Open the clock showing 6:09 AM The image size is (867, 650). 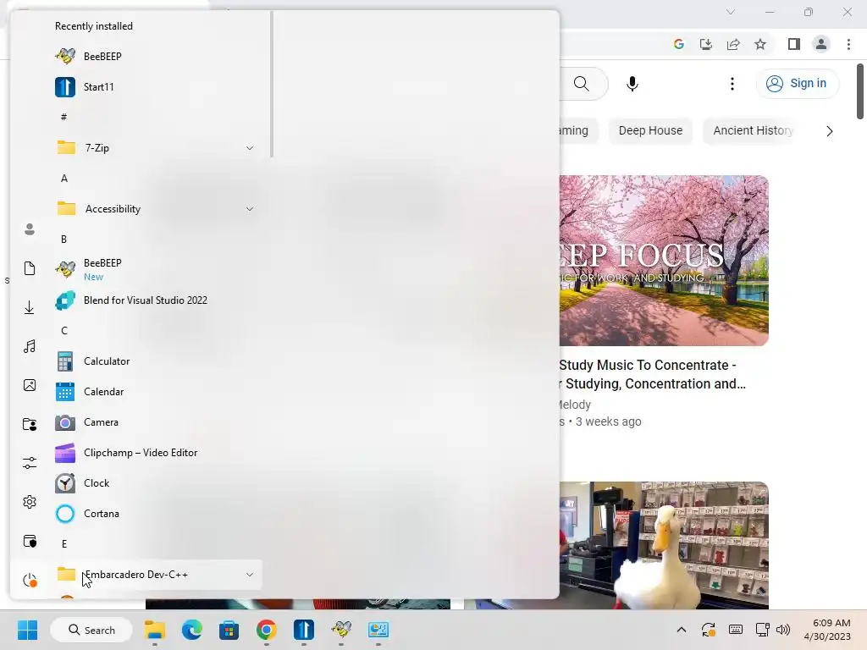click(x=827, y=630)
